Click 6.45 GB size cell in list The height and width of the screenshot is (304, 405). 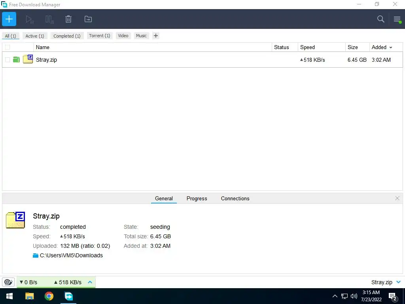[357, 60]
